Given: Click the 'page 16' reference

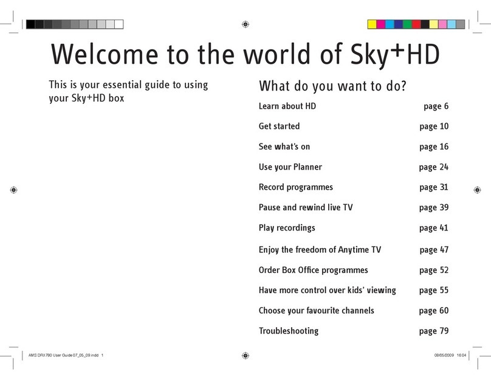Looking at the screenshot, I should 434,147.
